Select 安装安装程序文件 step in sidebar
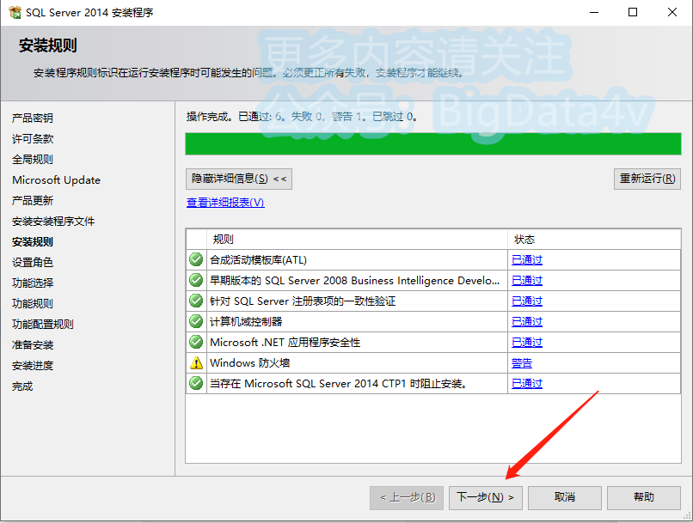The height and width of the screenshot is (523, 693). click(53, 221)
